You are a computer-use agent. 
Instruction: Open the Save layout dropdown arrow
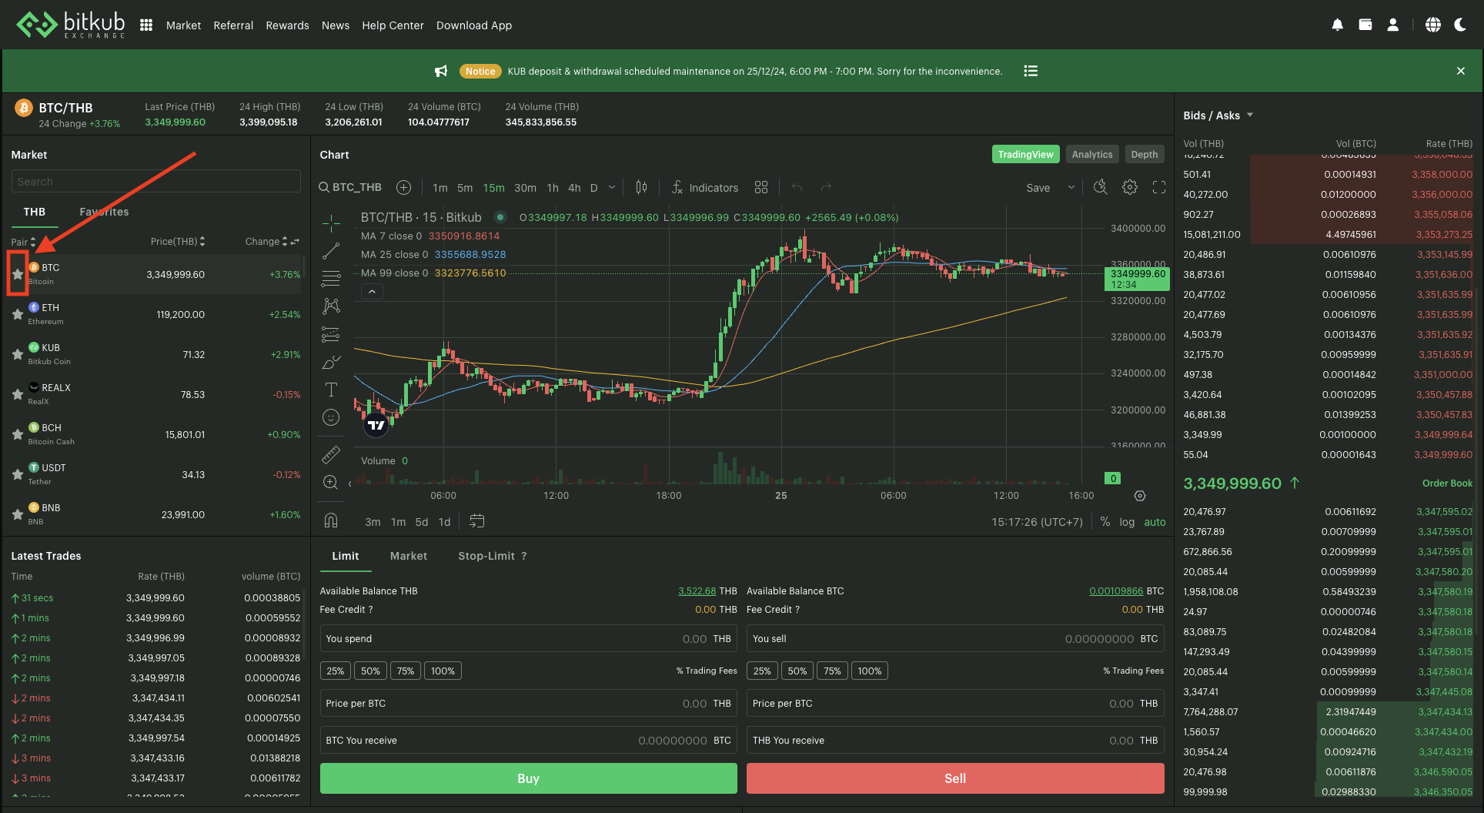tap(1071, 187)
